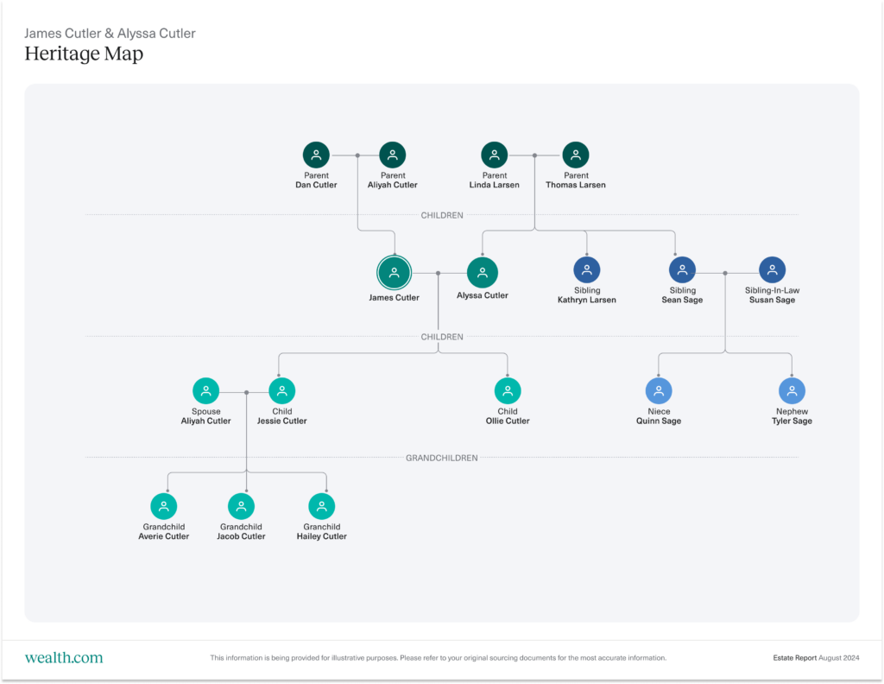Screen dimensions: 884x684
Task: Click the Ollie Cutler child icon
Action: (x=507, y=389)
